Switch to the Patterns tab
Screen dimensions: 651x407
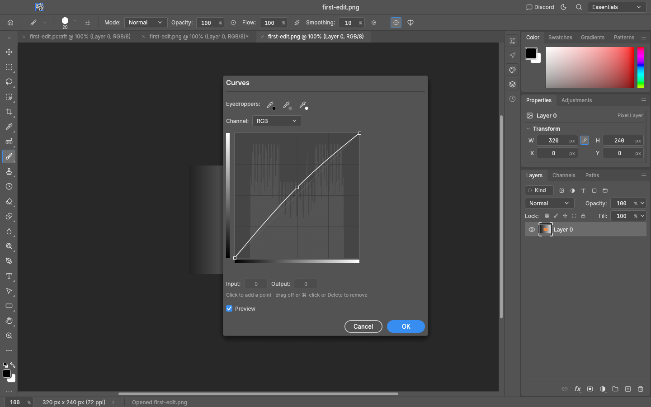tap(624, 38)
